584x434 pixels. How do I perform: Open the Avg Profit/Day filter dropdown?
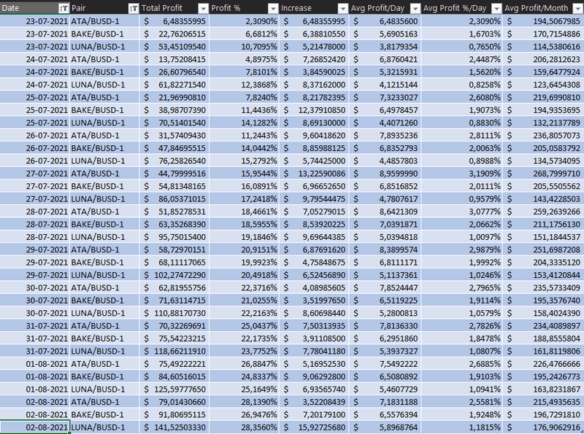coord(415,8)
